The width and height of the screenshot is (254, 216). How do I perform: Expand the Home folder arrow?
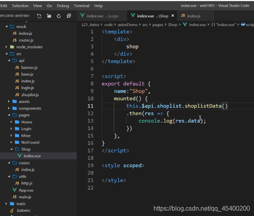pos(11,122)
